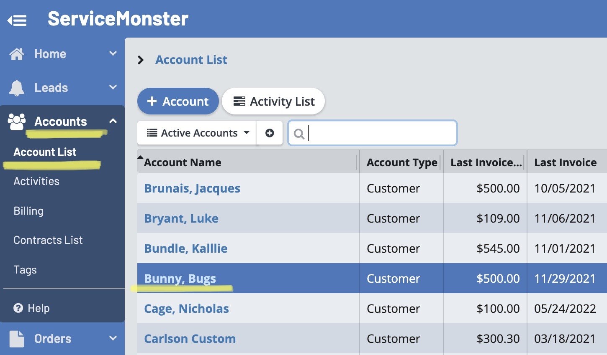This screenshot has width=607, height=355.
Task: Click the Leads bell icon
Action: (x=17, y=88)
